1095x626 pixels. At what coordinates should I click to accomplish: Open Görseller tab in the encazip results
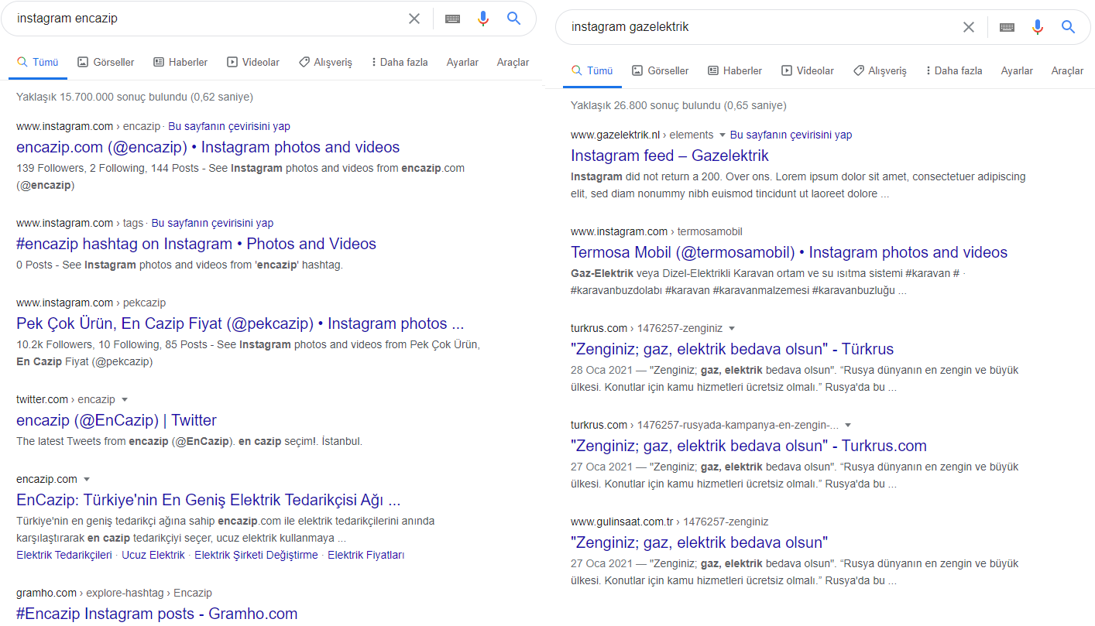coord(105,62)
